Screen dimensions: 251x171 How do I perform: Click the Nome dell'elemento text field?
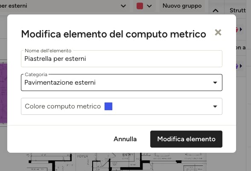tap(122, 59)
